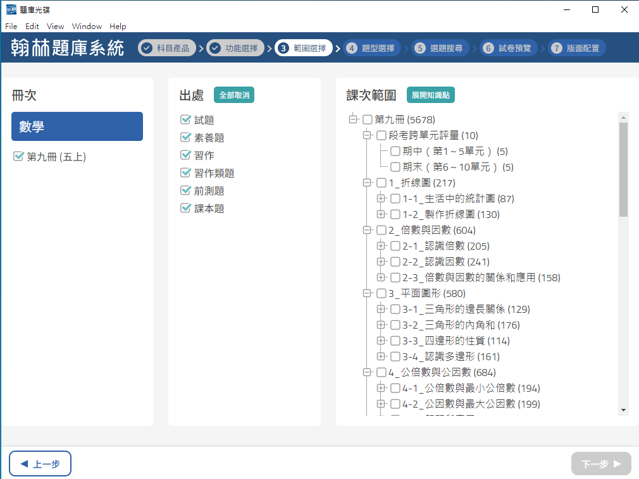
Task: Check the 1-2_製作折線圖 checkbox
Action: tap(395, 214)
